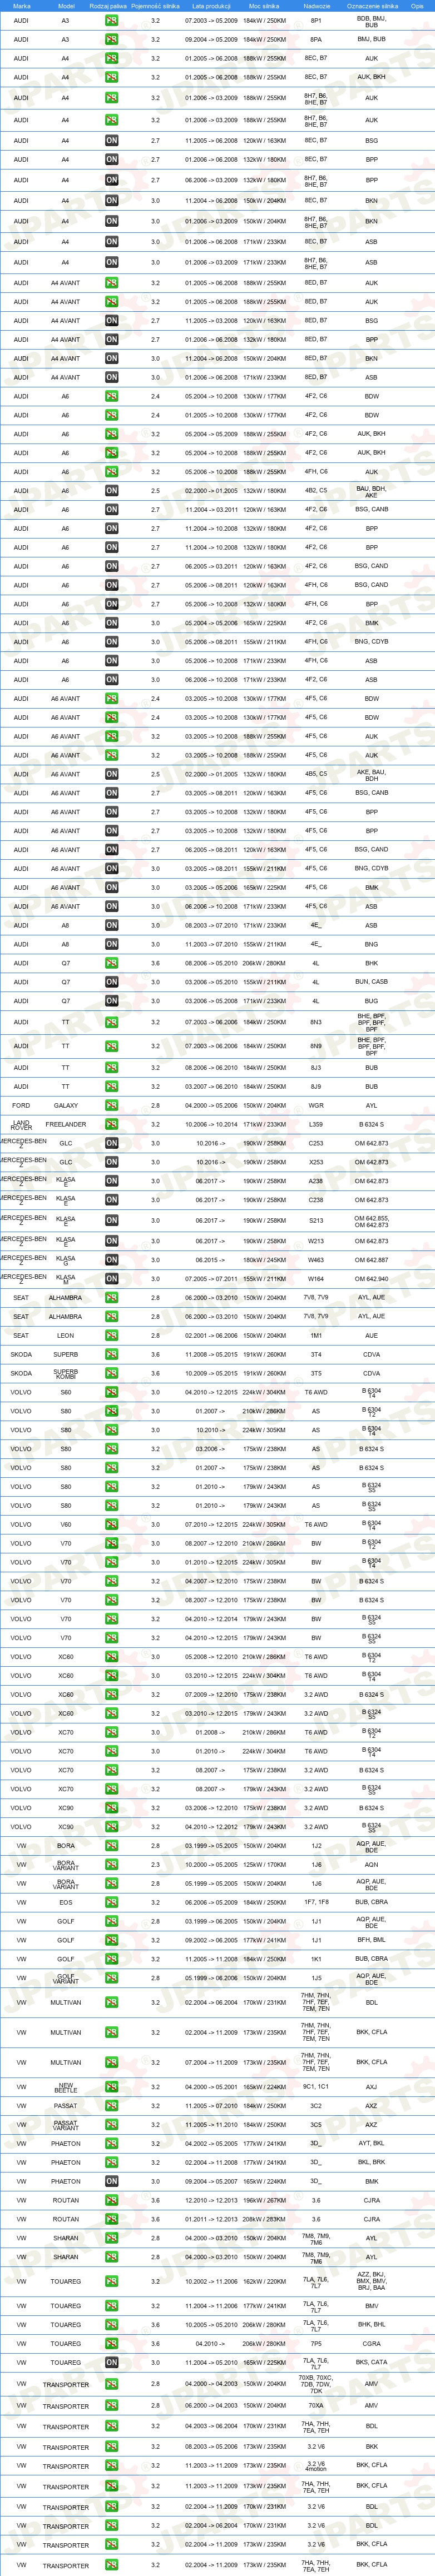This screenshot has height=2576, width=435.
Task: Click diesel ON icon in Audi Q7 BUG row
Action: (x=111, y=1001)
